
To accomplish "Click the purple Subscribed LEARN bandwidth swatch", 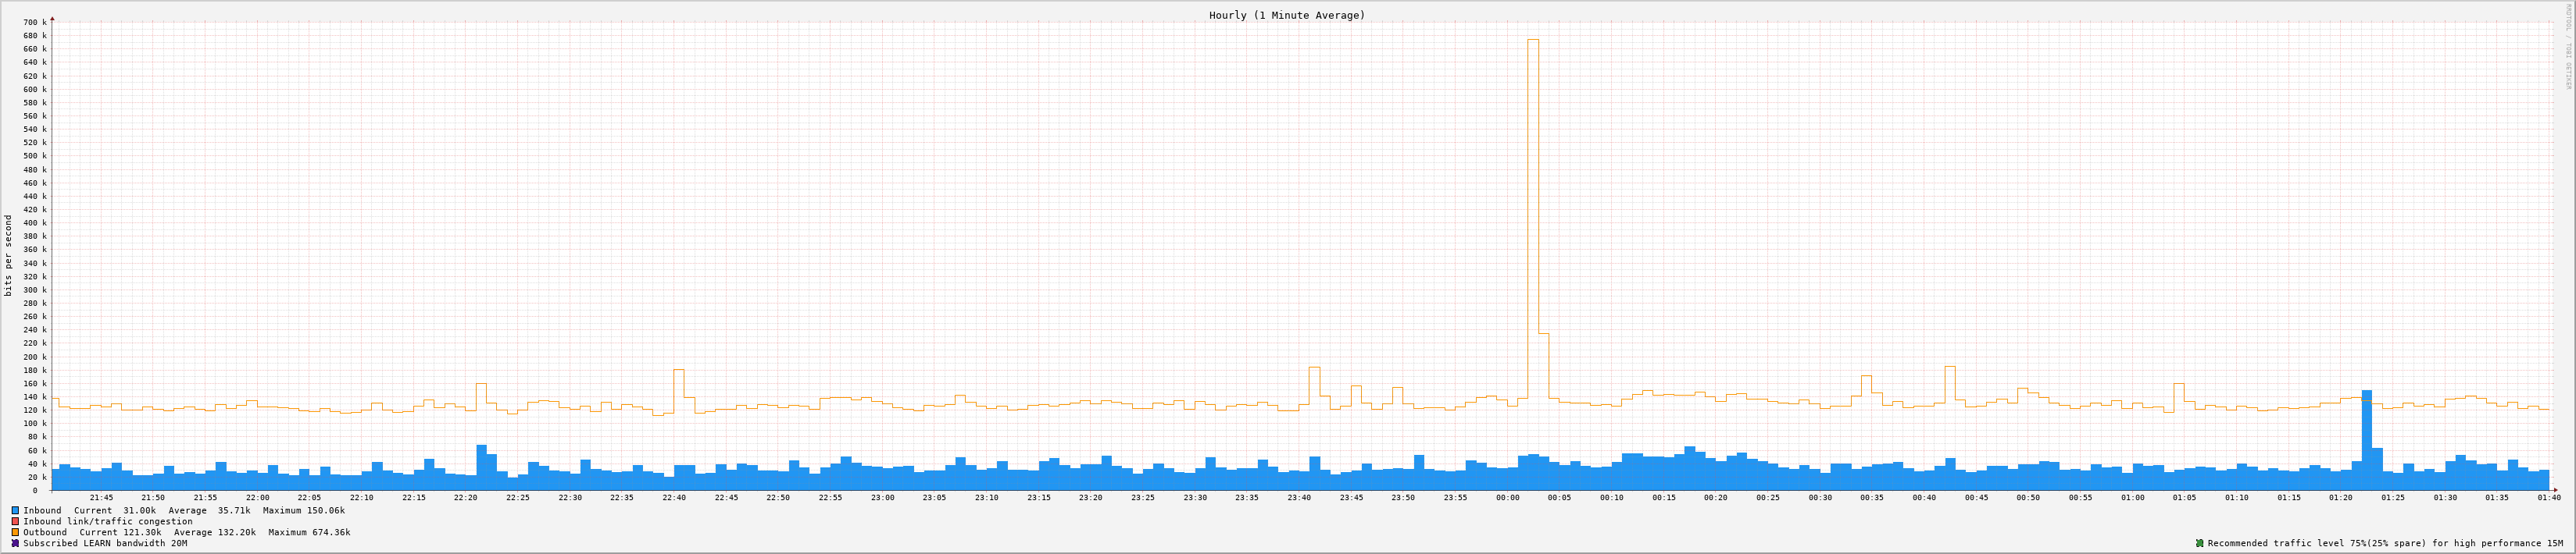I will (x=15, y=543).
